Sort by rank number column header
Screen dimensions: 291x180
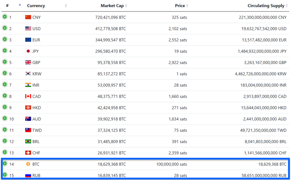pyautogui.click(x=7, y=6)
